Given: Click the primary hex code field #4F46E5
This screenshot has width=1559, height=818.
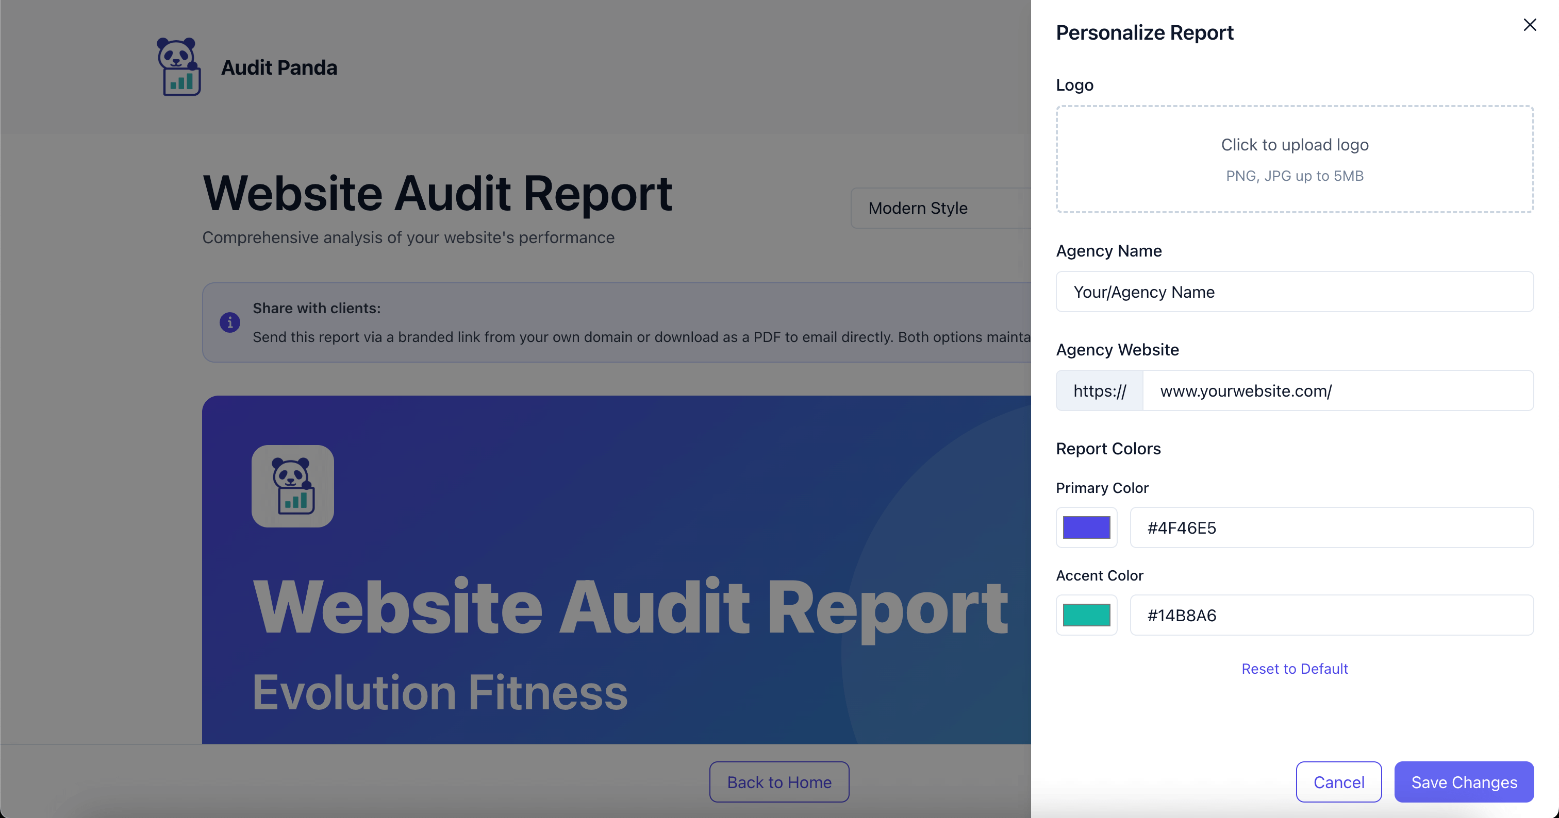Looking at the screenshot, I should [x=1331, y=527].
